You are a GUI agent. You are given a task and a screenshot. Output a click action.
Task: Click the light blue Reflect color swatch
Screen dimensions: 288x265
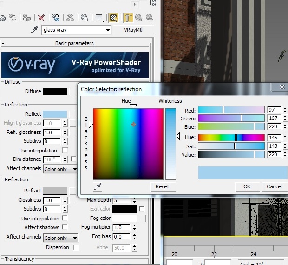coord(55,114)
